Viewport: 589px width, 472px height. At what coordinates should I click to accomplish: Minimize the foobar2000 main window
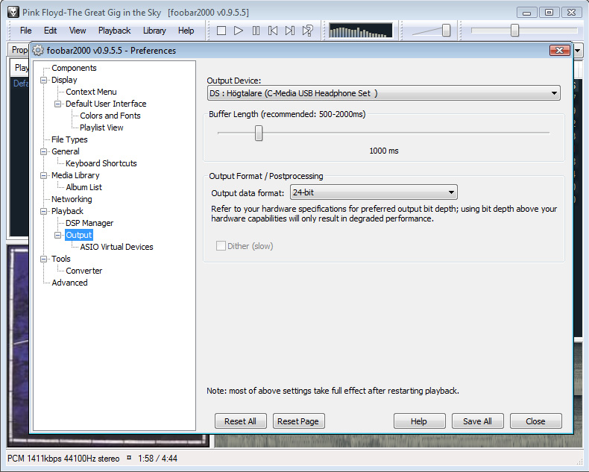[526, 13]
